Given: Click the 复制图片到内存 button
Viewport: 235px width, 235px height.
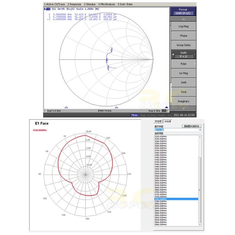Looking at the screenshot, I should (x=192, y=126).
